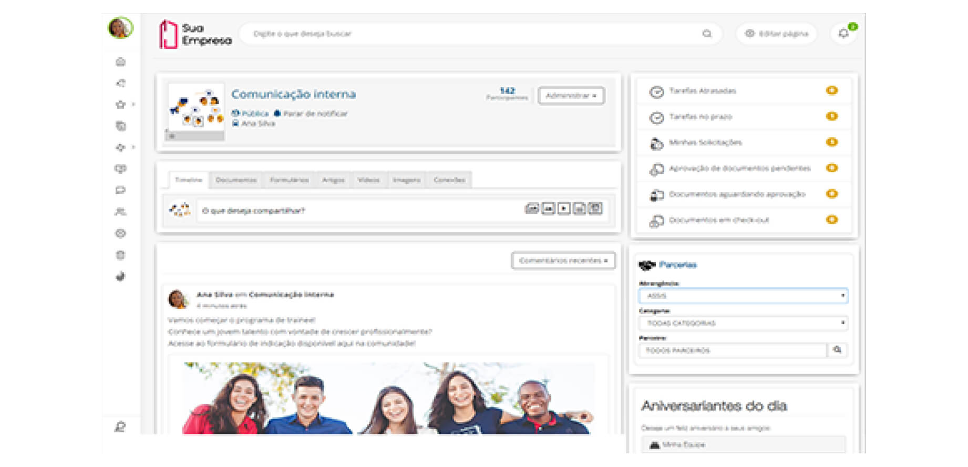This screenshot has height=467, width=968.
Task: Open the Tarefas Atrasadas link
Action: coord(702,91)
